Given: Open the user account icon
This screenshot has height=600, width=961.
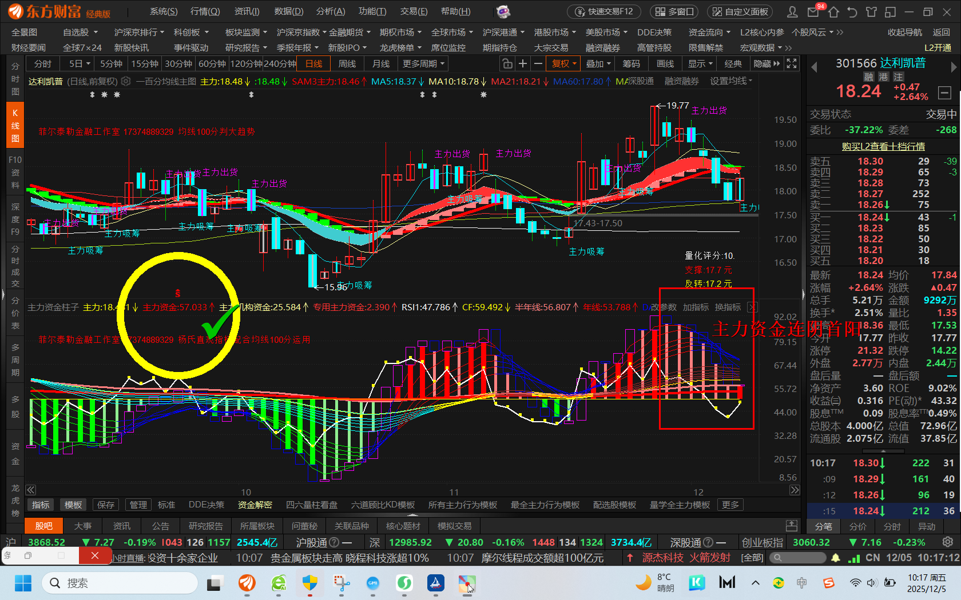Looking at the screenshot, I should pyautogui.click(x=792, y=11).
